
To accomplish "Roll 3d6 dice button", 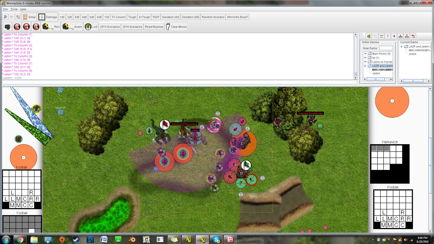I will 77,17.
